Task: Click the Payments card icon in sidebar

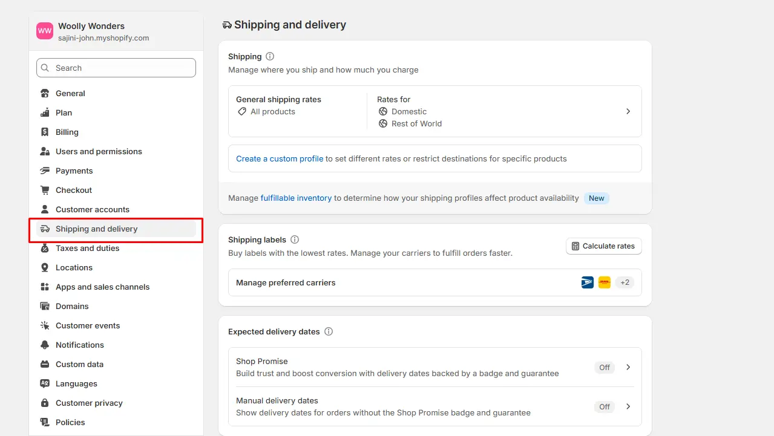Action: point(45,171)
